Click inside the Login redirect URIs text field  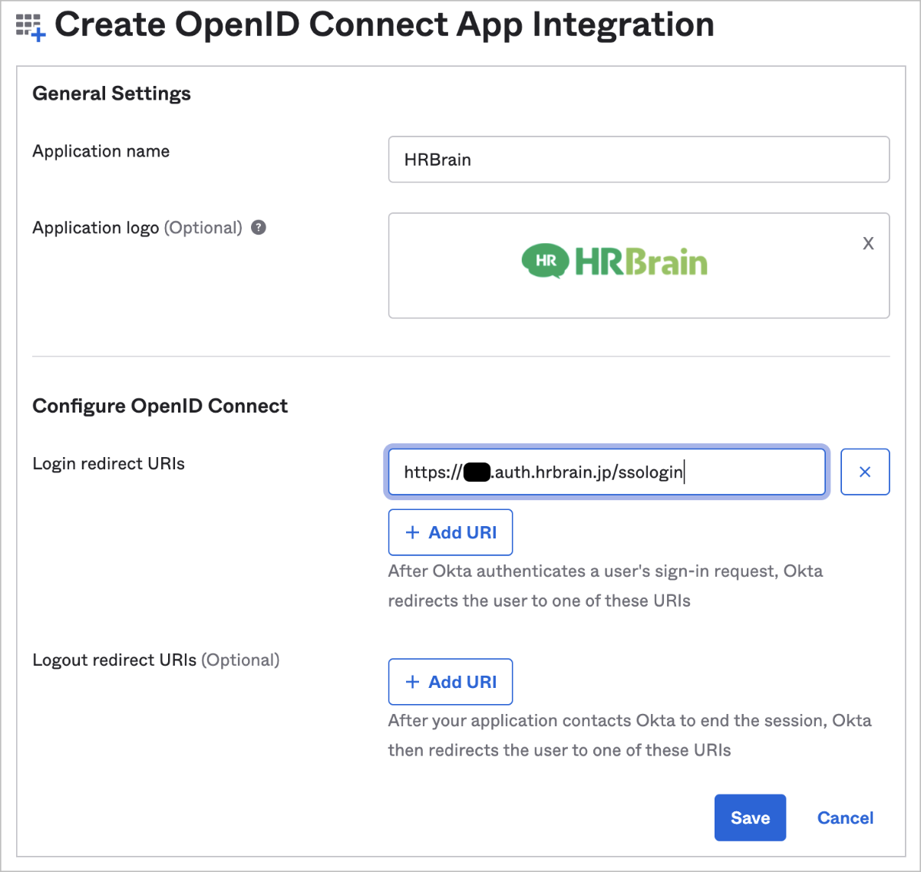coord(606,472)
